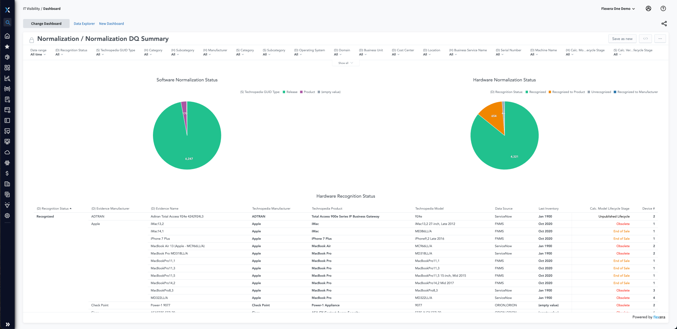Click the Flexera X logo icon
The height and width of the screenshot is (329, 677).
[7, 10]
